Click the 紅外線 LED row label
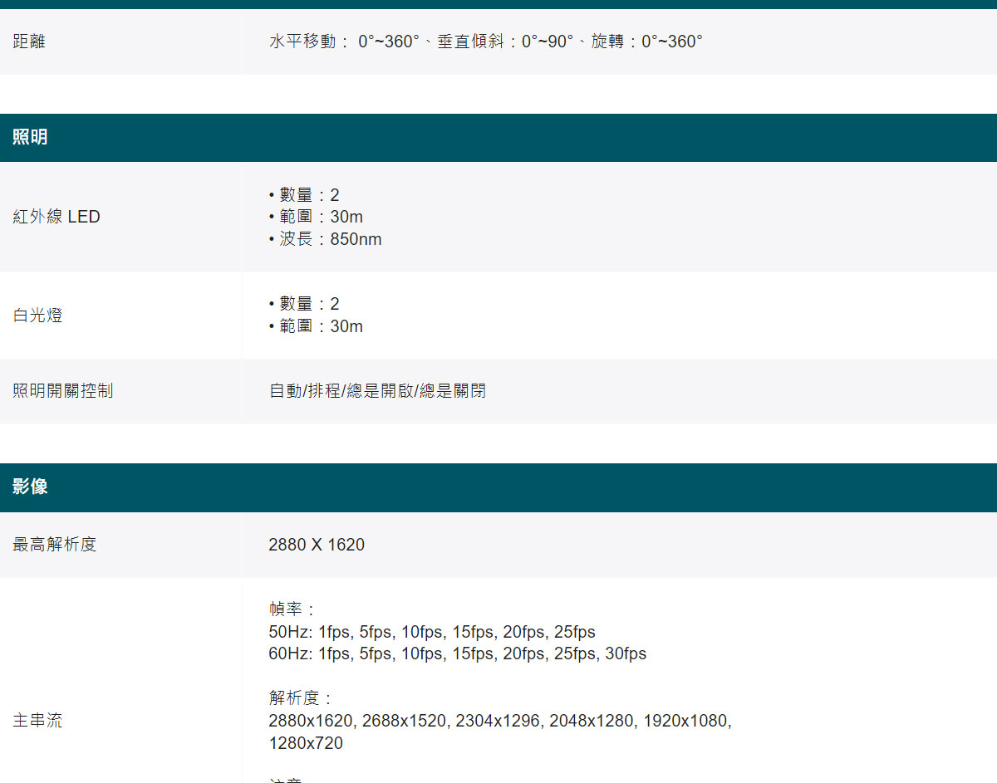Image resolution: width=997 pixels, height=783 pixels. (56, 217)
